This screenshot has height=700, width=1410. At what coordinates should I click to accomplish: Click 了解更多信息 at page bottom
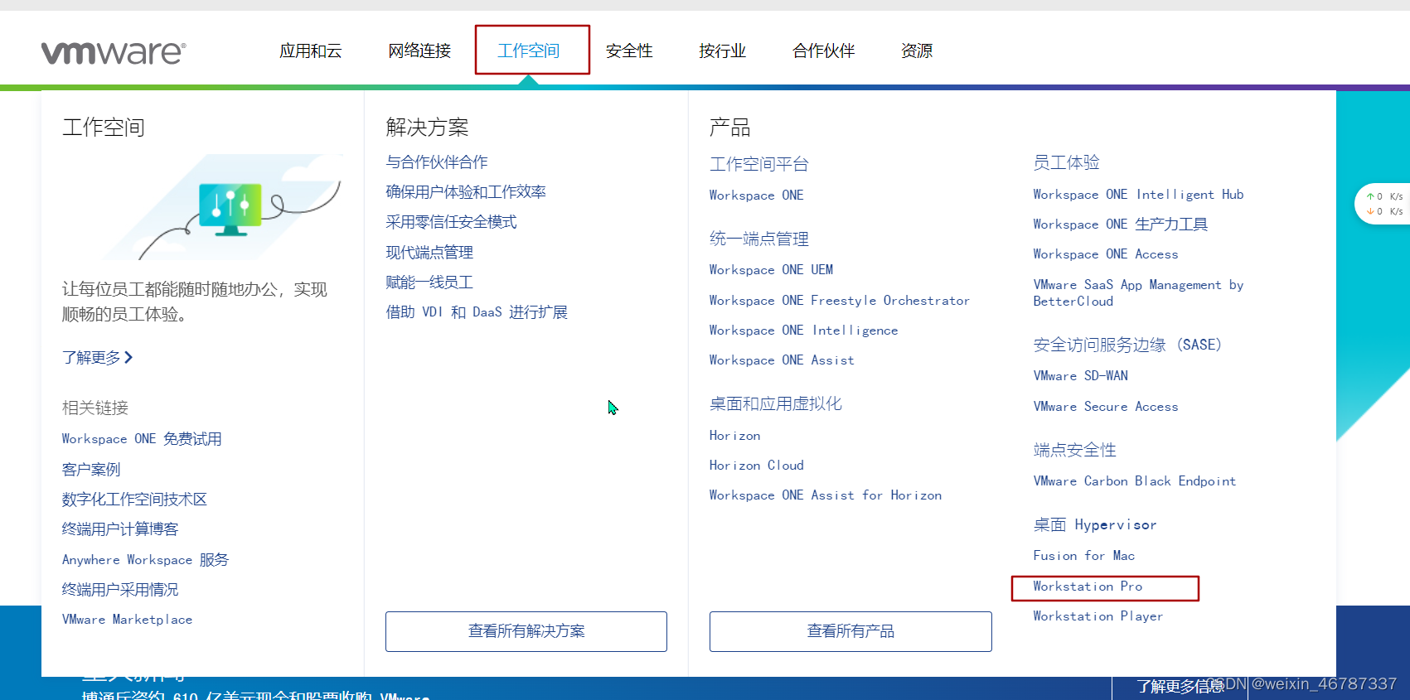1180,687
